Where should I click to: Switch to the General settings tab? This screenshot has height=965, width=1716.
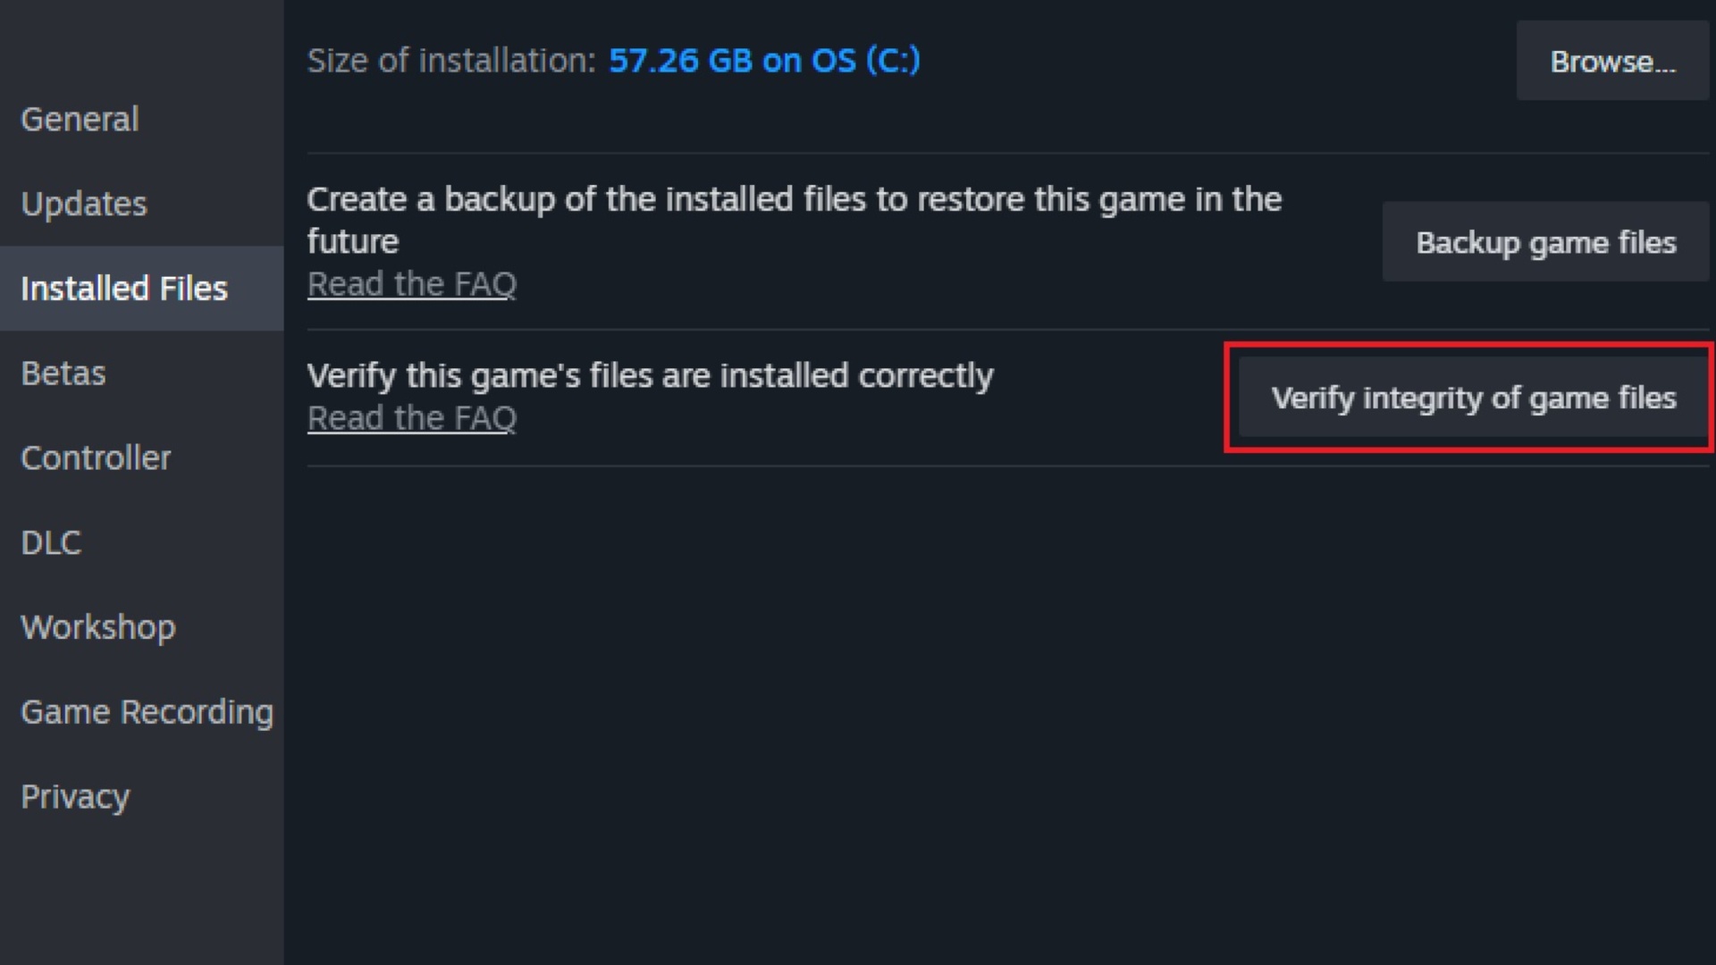(80, 119)
